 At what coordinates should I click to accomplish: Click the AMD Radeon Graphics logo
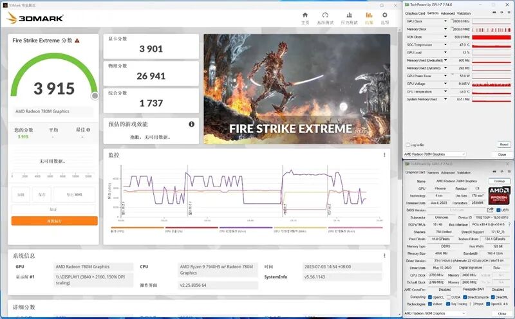point(499,196)
